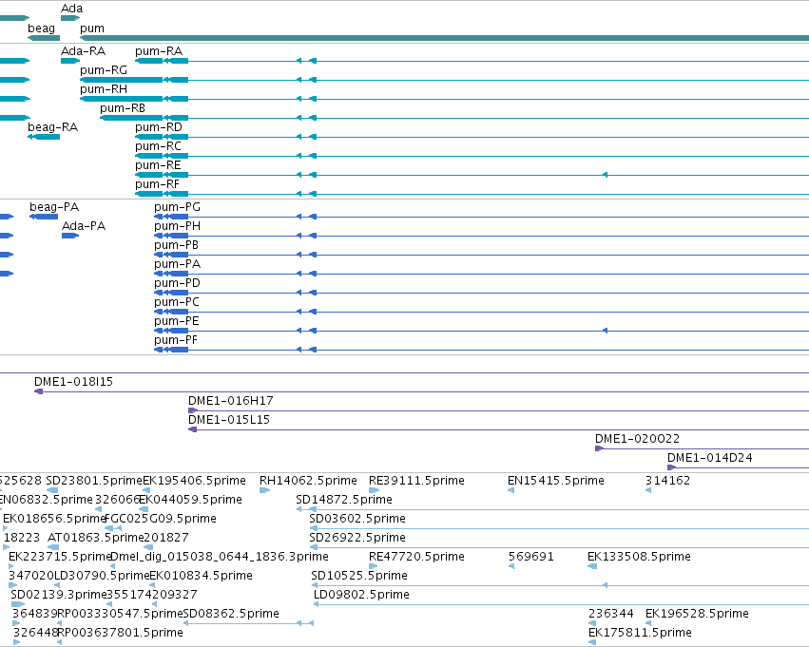The width and height of the screenshot is (809, 647).
Task: Select EST 314162 label
Action: [x=667, y=481]
